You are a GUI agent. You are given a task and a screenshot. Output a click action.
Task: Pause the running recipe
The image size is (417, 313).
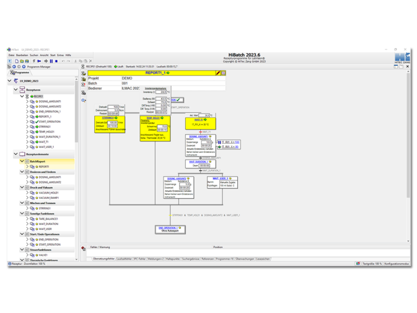click(x=51, y=61)
